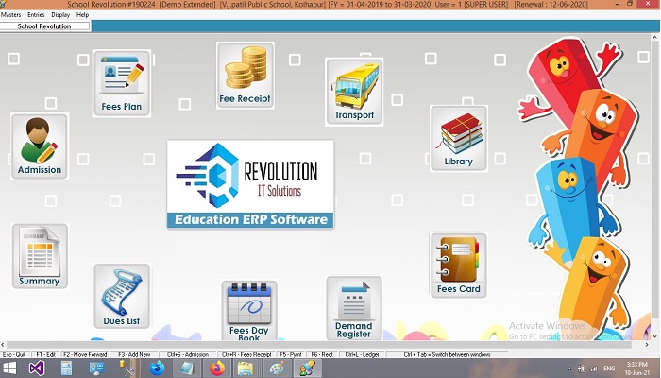The height and width of the screenshot is (378, 661).
Task: Open the Fees Day Book calendar
Action: 249,311
